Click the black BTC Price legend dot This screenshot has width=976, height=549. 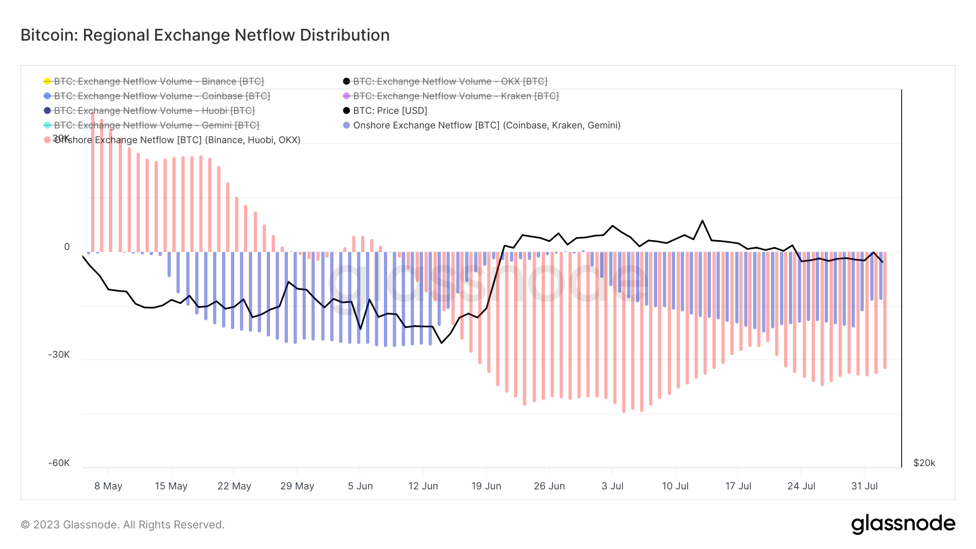point(346,111)
